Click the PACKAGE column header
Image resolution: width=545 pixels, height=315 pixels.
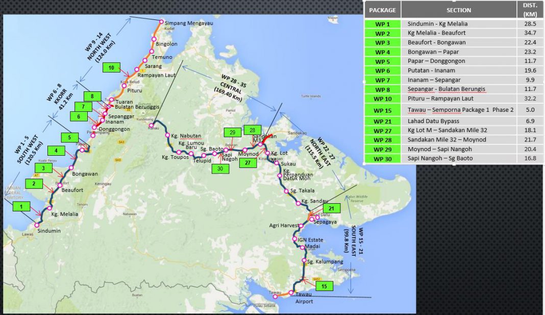click(382, 10)
